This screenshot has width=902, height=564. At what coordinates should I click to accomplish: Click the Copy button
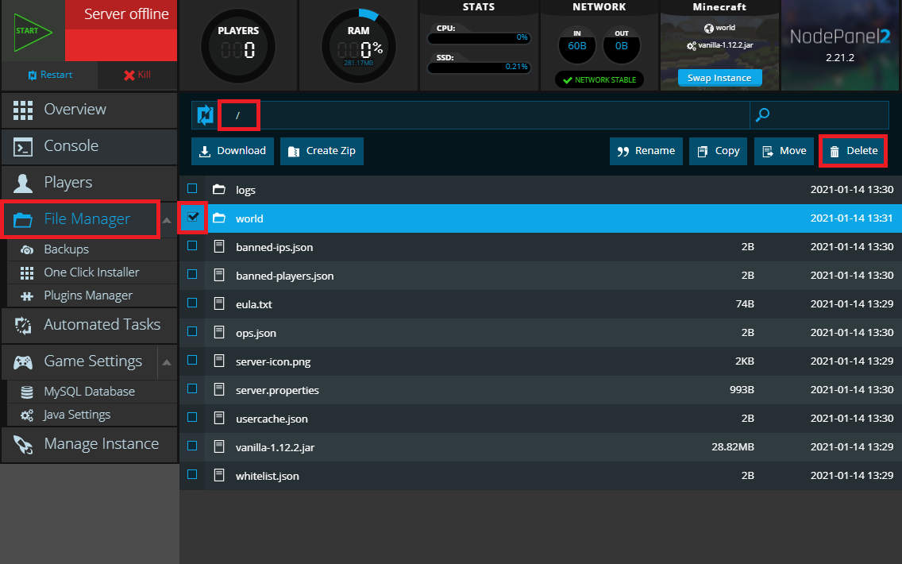pyautogui.click(x=719, y=151)
